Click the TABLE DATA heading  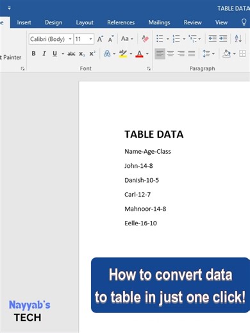(x=154, y=134)
